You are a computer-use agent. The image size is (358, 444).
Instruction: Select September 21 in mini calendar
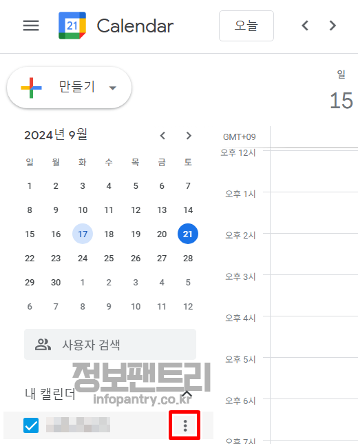pos(188,234)
